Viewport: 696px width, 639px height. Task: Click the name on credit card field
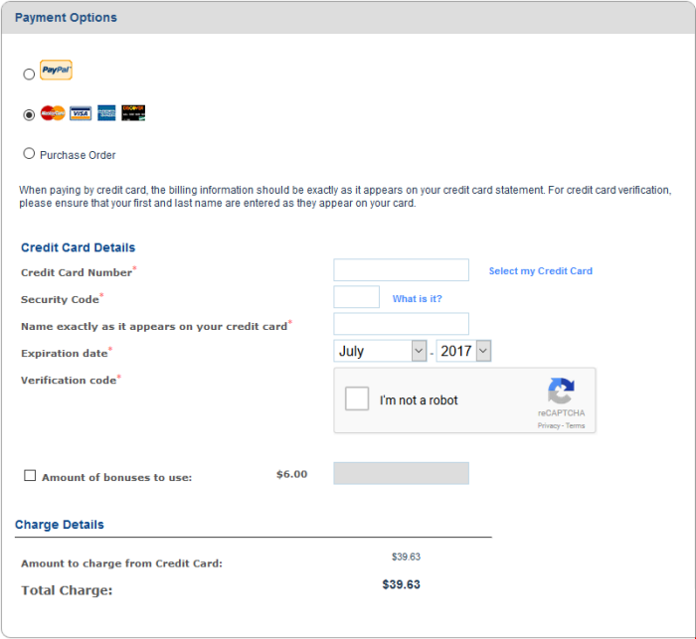click(401, 324)
